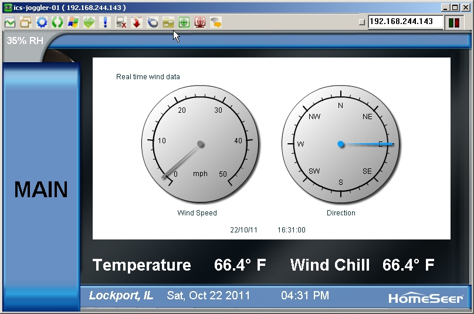474x314 pixels.
Task: Open file transfer folder icon
Action: pyautogui.click(x=168, y=22)
